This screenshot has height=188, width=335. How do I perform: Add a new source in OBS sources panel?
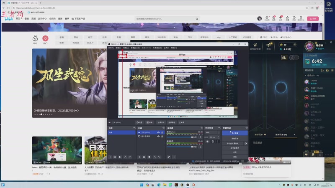pyautogui.click(x=139, y=157)
